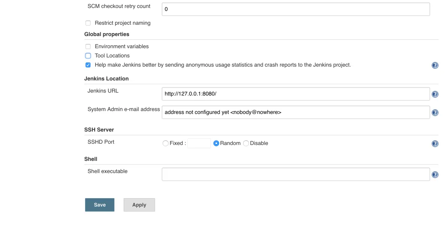Check the Environment variables option
This screenshot has height=230, width=446.
(88, 47)
